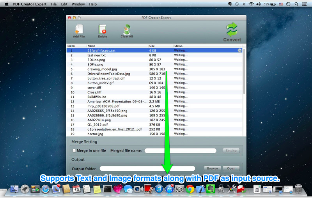Open Calendar icon showing 13 in the dock
Screen dimensions: 312x198
76,189
